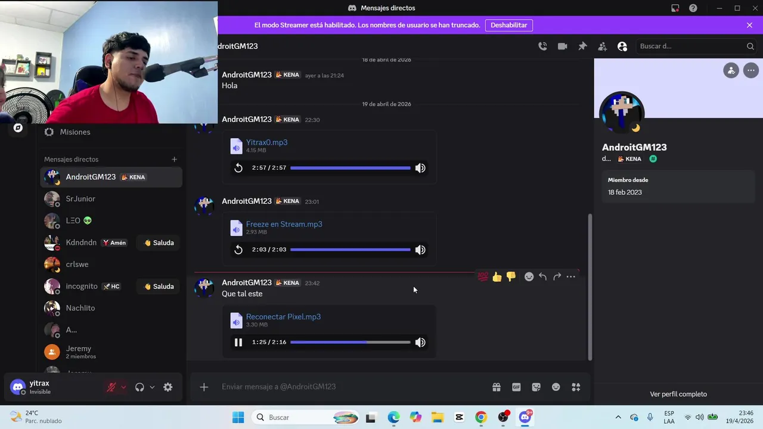
Task: Start a voice call with AndroitGM123
Action: tap(542, 46)
